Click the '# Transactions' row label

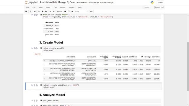(48, 29)
